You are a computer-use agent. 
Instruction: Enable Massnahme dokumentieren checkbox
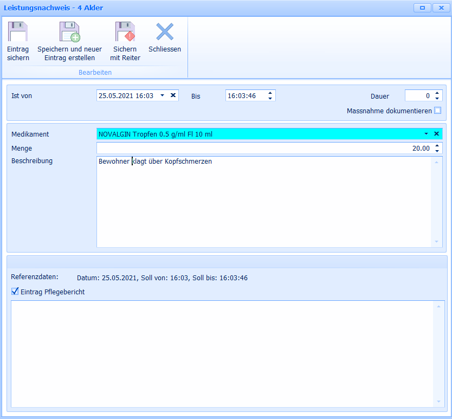tap(438, 111)
